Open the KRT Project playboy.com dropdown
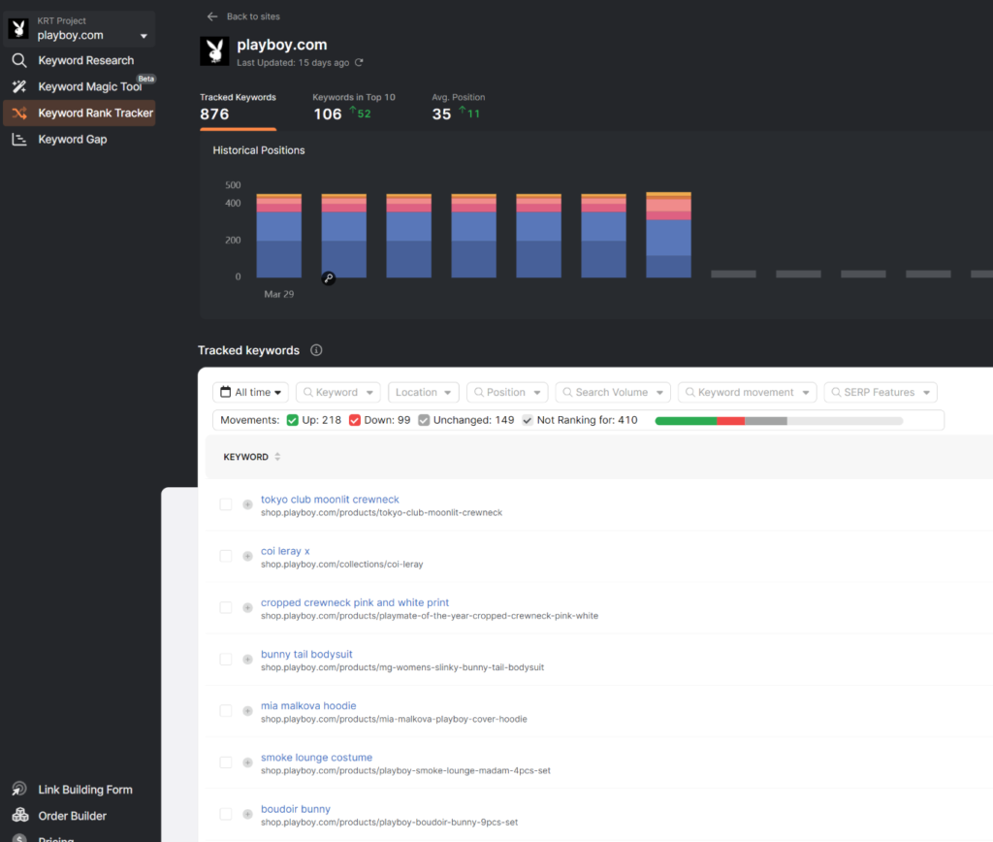The height and width of the screenshot is (842, 993). coord(80,29)
